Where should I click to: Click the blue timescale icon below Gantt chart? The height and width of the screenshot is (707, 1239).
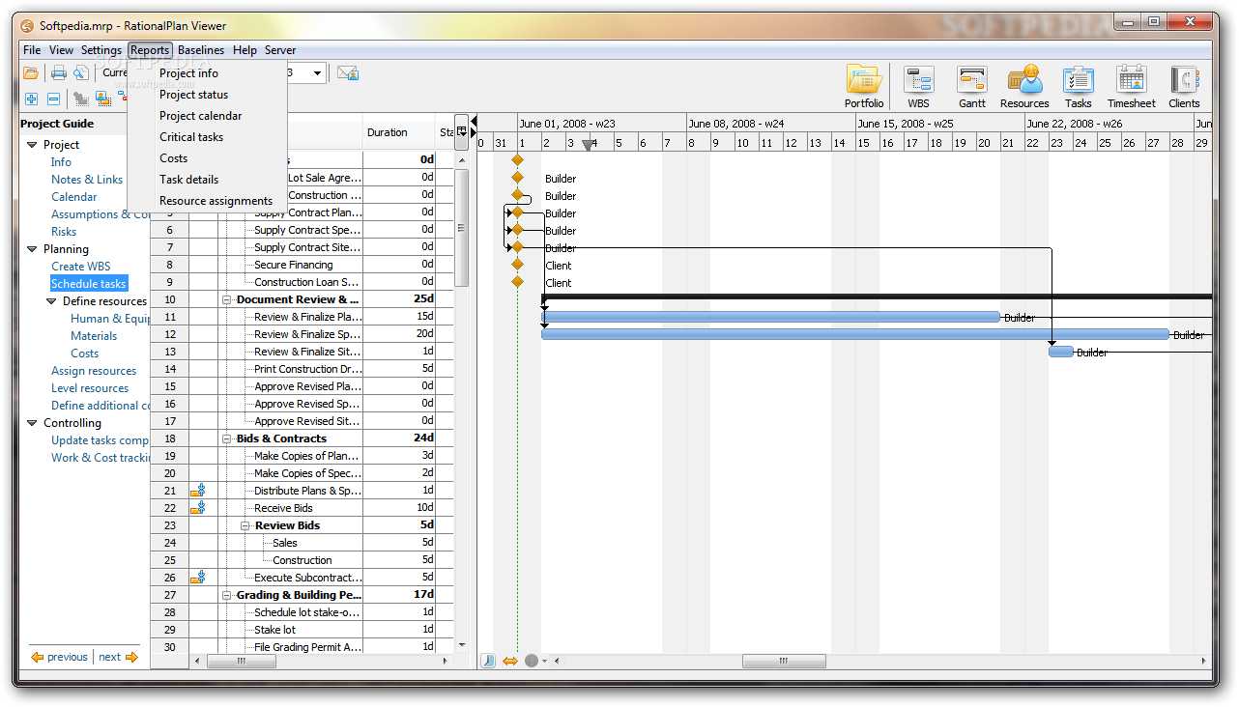click(488, 661)
